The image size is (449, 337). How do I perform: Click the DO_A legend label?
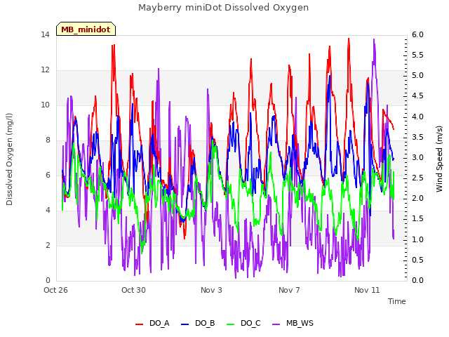[159, 323]
